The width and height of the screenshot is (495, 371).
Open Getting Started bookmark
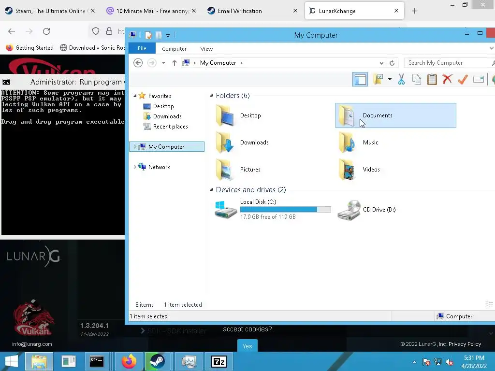[29, 48]
